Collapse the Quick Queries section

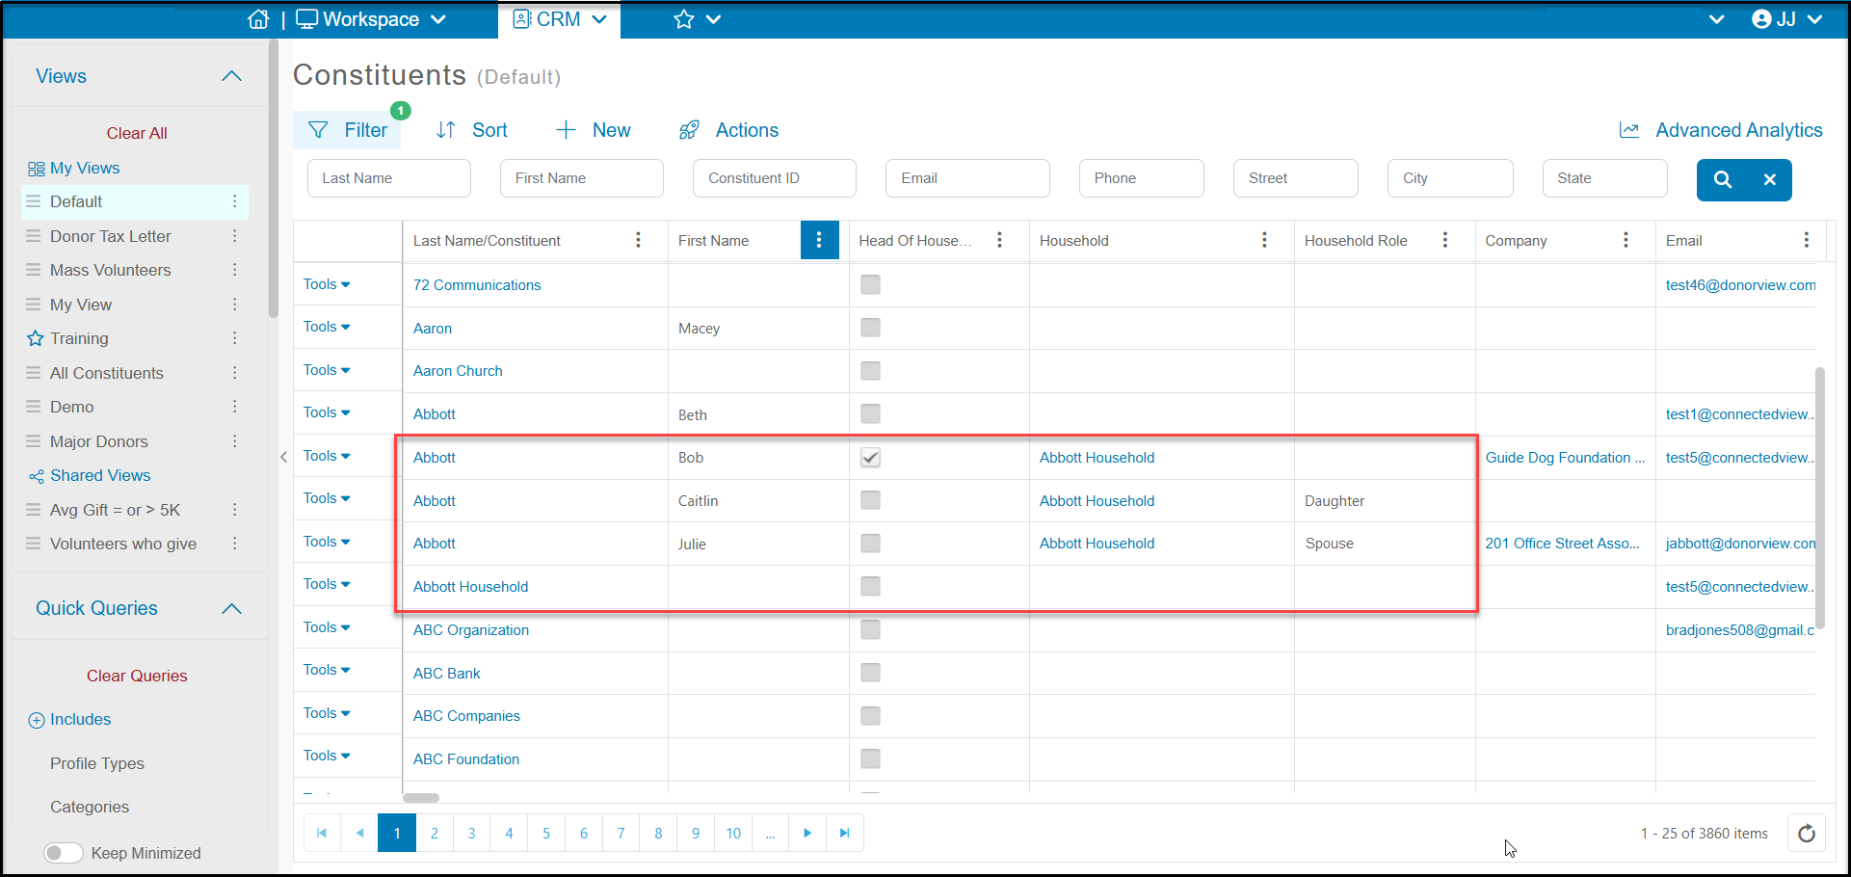pyautogui.click(x=231, y=608)
